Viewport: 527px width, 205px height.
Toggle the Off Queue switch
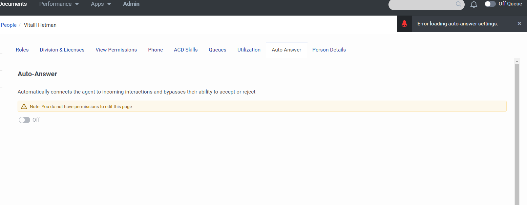(x=490, y=4)
